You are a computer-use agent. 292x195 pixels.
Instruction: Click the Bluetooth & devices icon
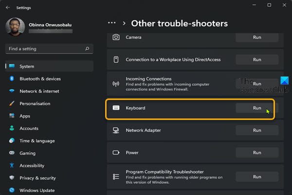point(11,78)
